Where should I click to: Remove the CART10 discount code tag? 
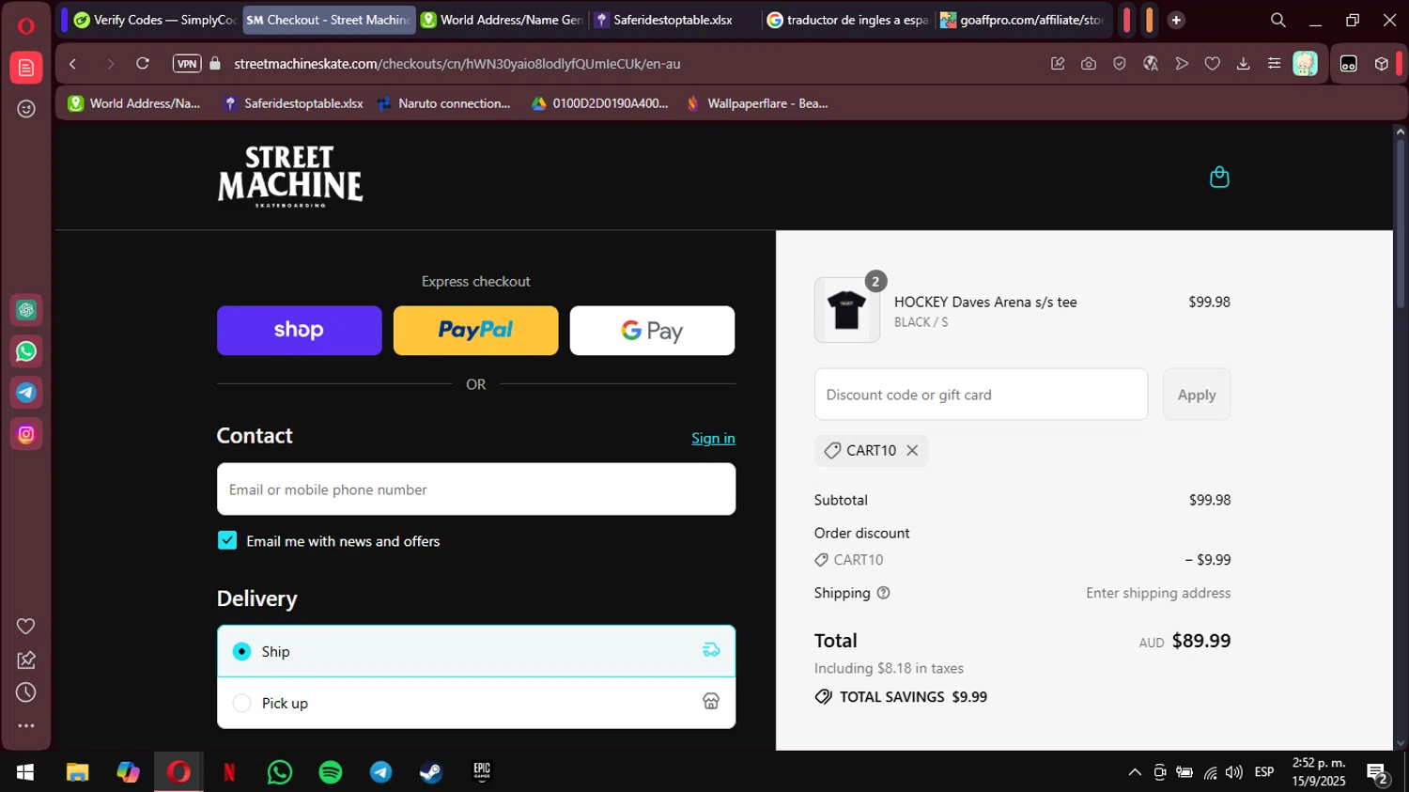point(912,451)
